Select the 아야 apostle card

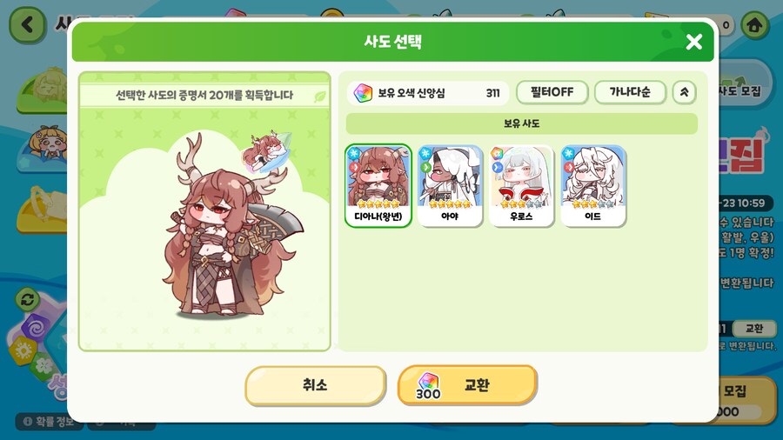(x=450, y=185)
